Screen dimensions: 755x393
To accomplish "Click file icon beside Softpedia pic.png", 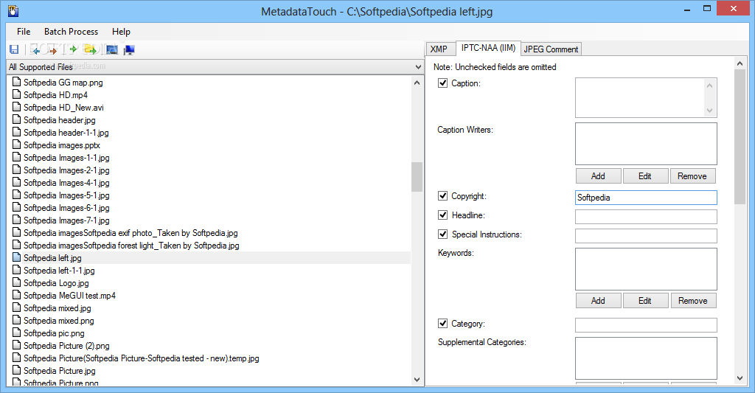I will tap(17, 333).
